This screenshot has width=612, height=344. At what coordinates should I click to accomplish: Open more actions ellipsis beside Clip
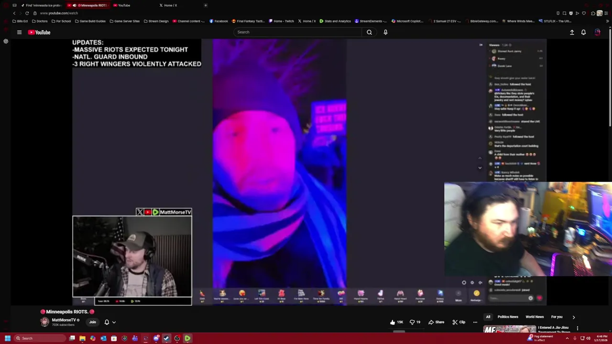coord(475,322)
